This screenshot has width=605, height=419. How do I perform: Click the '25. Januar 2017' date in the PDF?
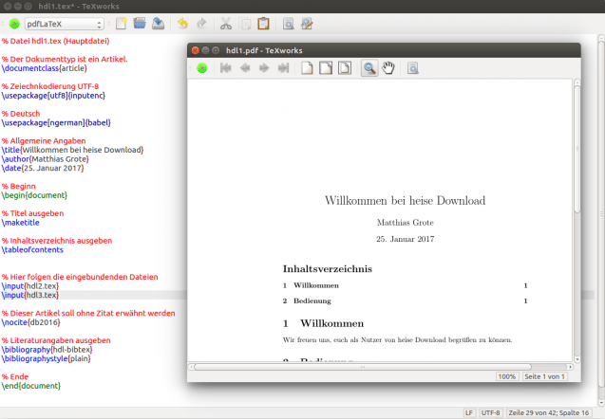pyautogui.click(x=406, y=239)
